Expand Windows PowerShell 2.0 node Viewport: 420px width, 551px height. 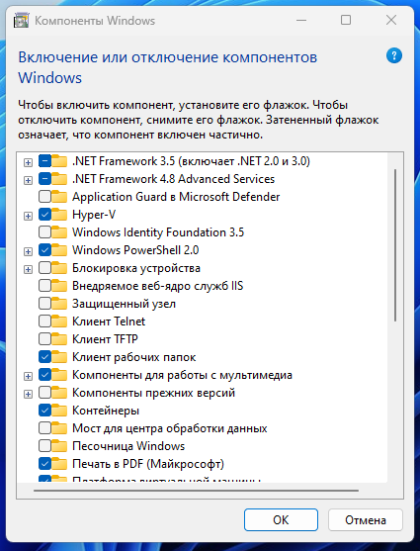pos(28,251)
